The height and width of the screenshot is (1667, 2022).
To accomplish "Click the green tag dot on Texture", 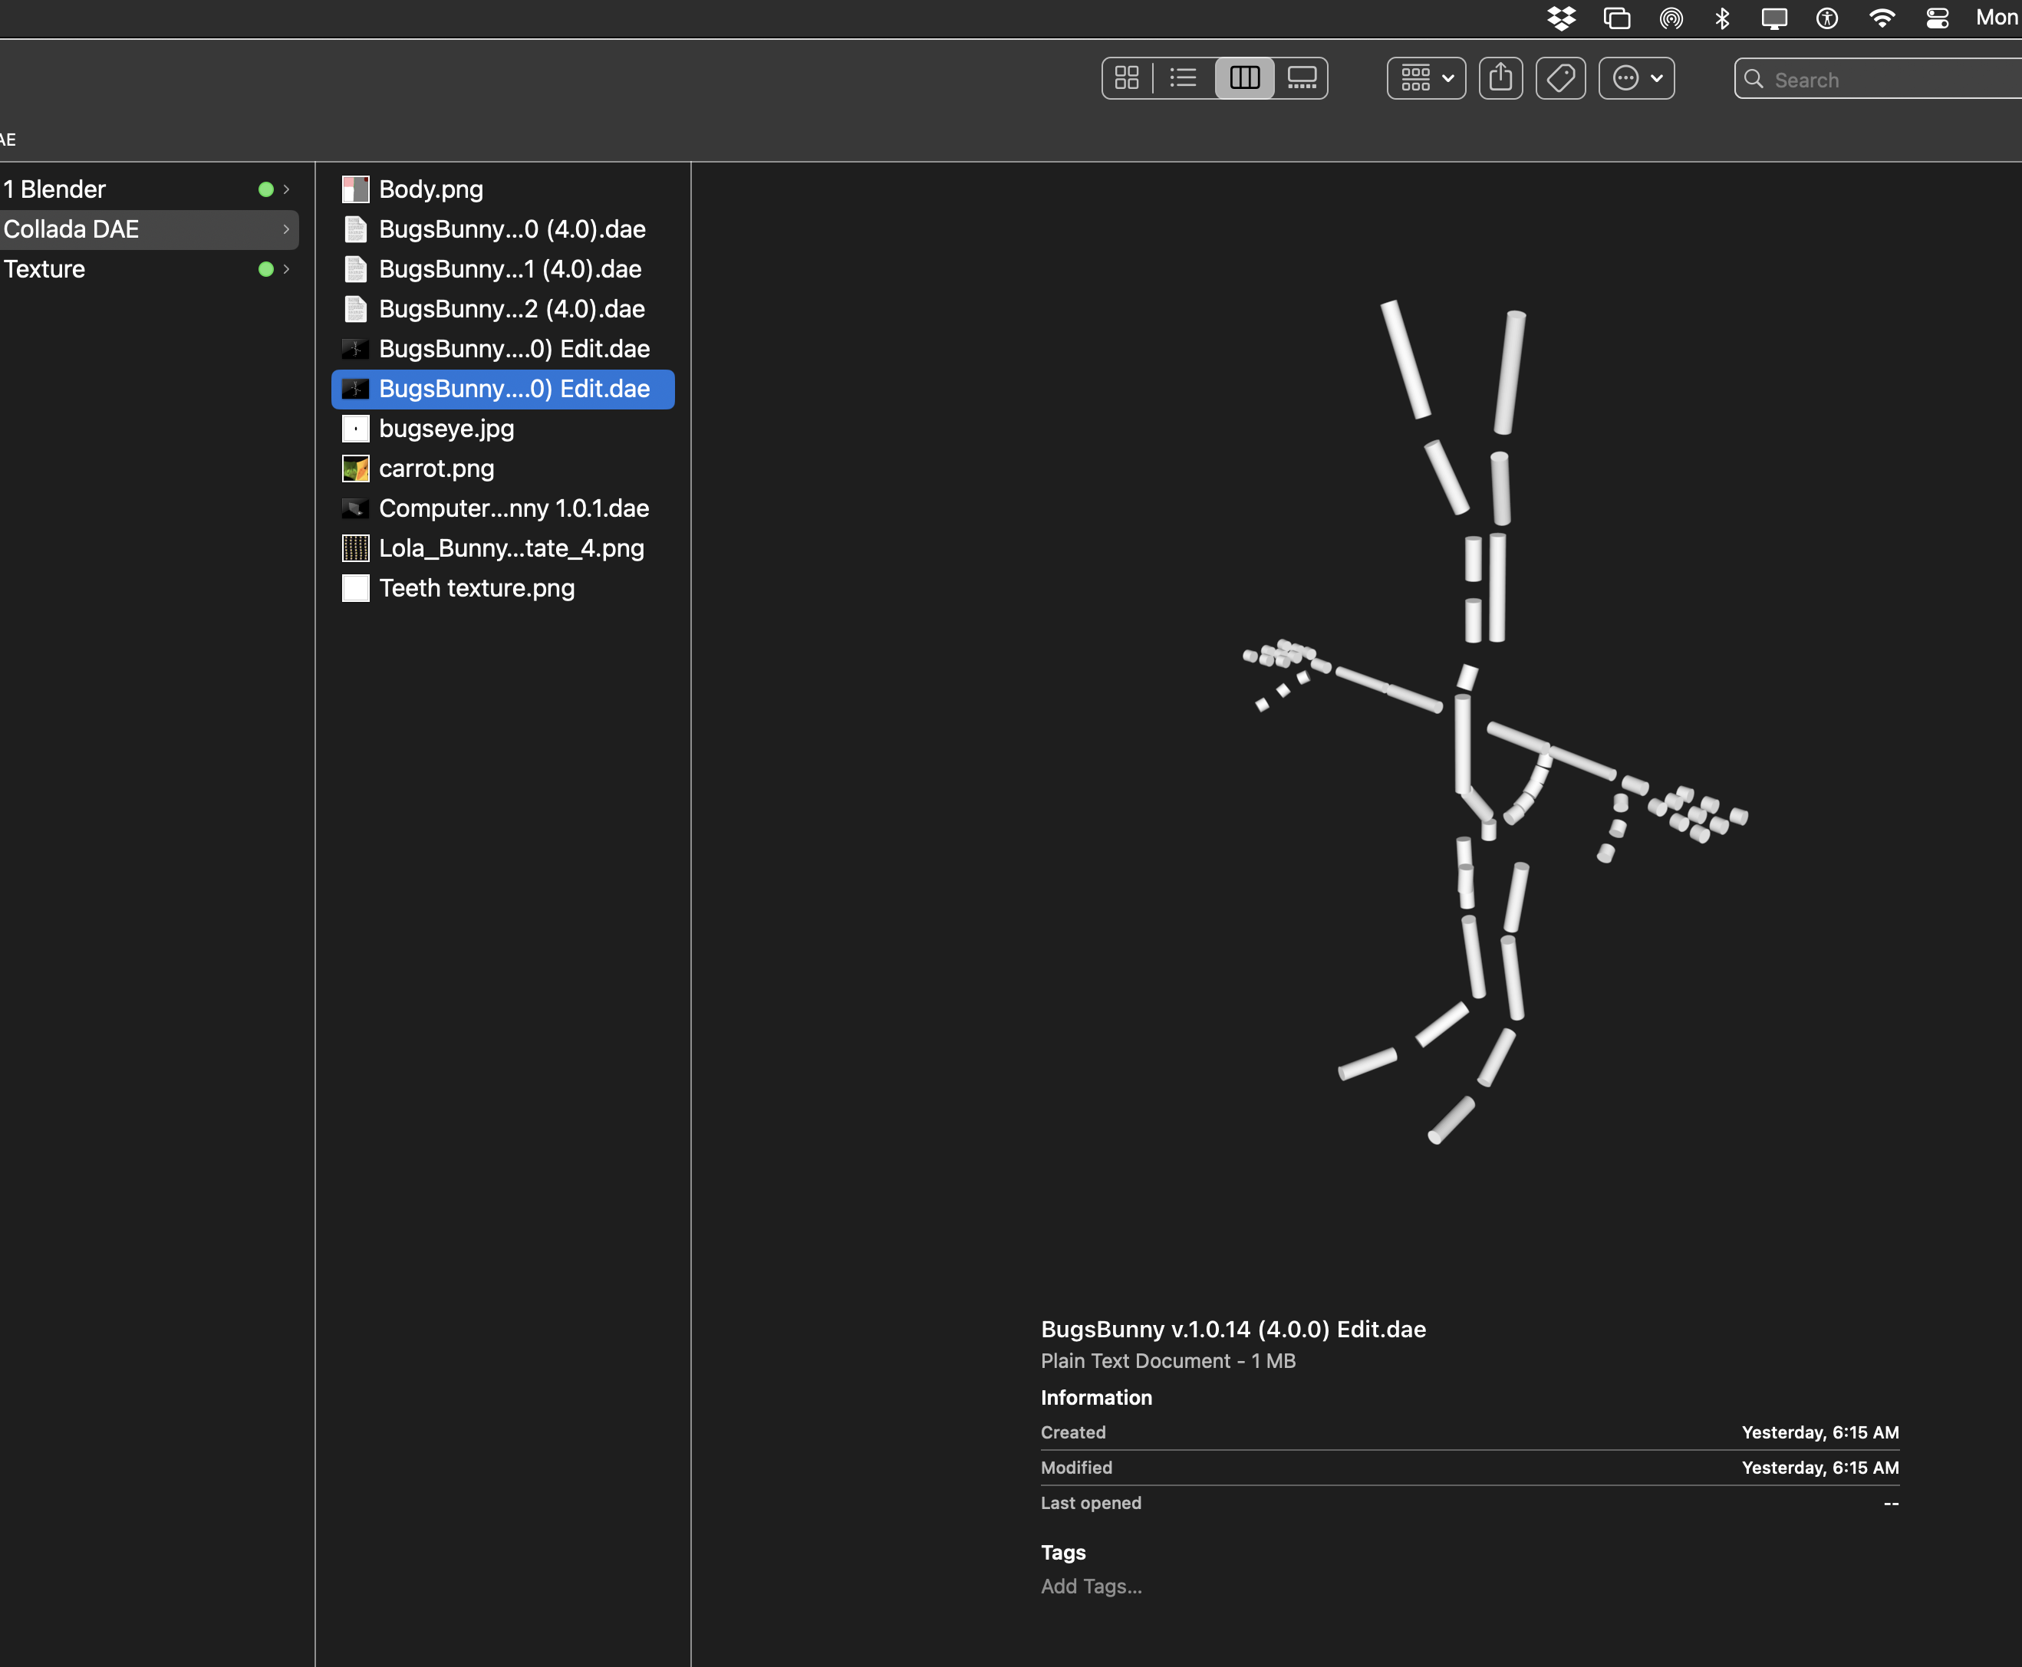I will 266,269.
